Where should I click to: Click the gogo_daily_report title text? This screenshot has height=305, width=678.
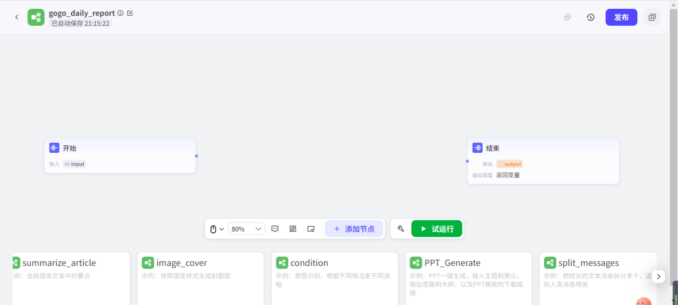82,13
